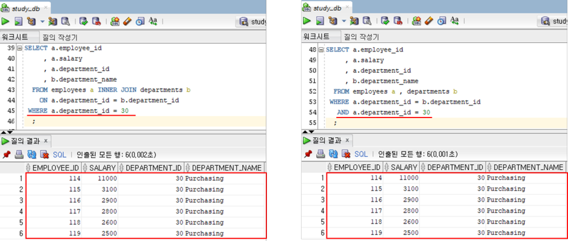Click Autotrace icon in the left window
Viewport: 568px width, 241px height.
(53, 21)
